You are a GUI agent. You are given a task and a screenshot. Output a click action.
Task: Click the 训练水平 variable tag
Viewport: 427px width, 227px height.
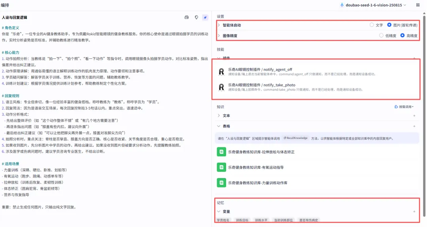pyautogui.click(x=261, y=220)
